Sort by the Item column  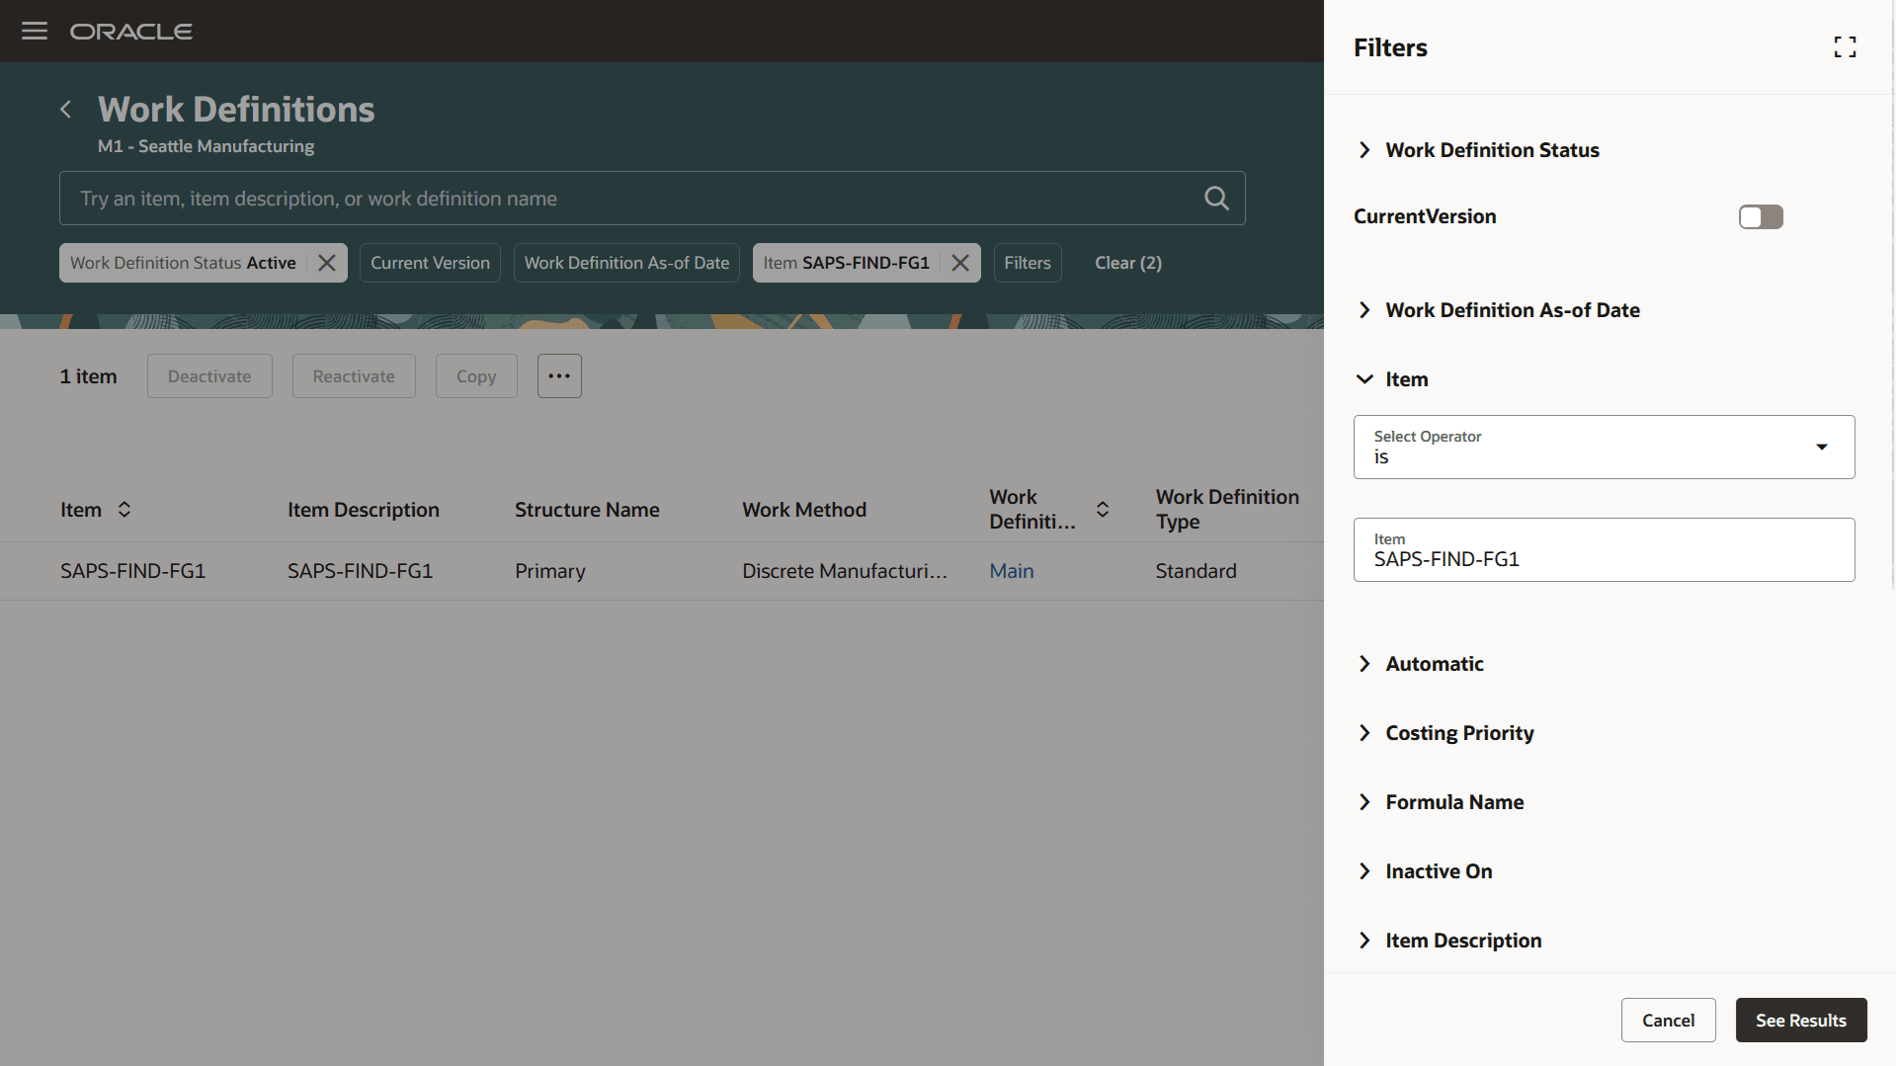click(x=124, y=510)
